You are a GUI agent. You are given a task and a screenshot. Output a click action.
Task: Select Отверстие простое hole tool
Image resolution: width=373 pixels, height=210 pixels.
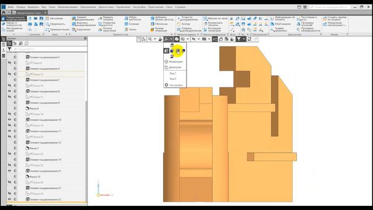tap(107, 24)
